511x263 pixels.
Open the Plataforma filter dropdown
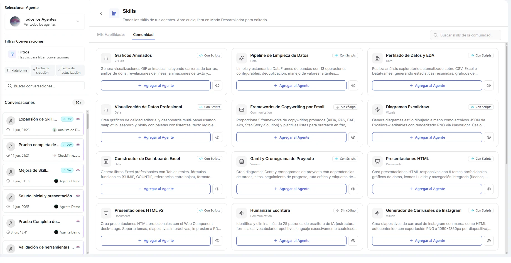pos(17,70)
